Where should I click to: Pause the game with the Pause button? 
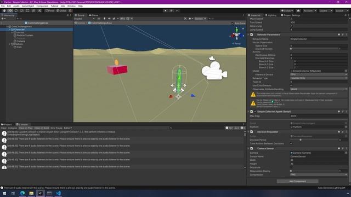[x=171, y=10]
